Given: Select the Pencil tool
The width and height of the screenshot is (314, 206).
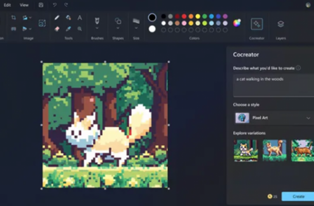Looking at the screenshot, I should (57, 18).
